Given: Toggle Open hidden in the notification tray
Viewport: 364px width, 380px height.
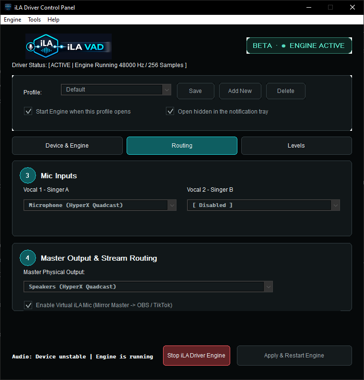Looking at the screenshot, I should tap(170, 111).
